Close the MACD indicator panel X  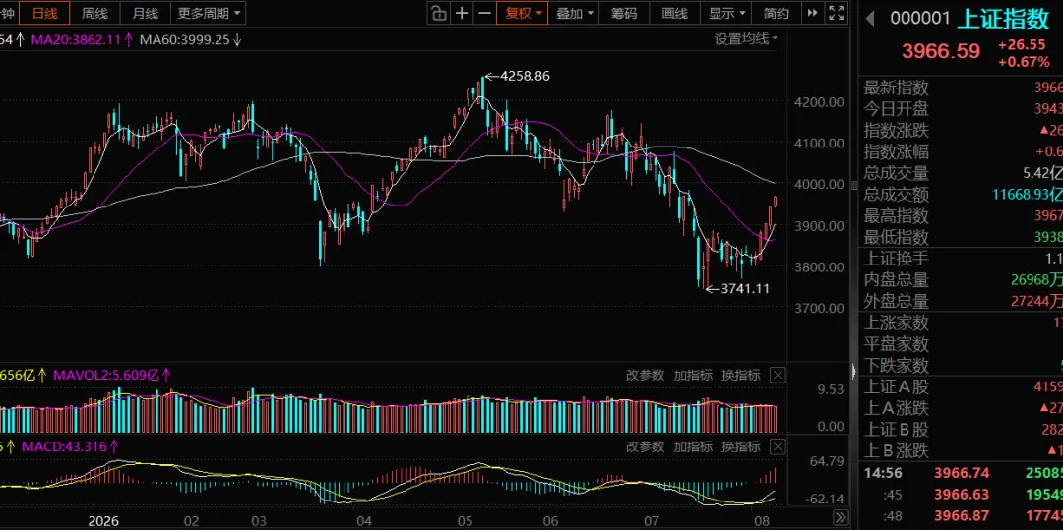(x=778, y=446)
